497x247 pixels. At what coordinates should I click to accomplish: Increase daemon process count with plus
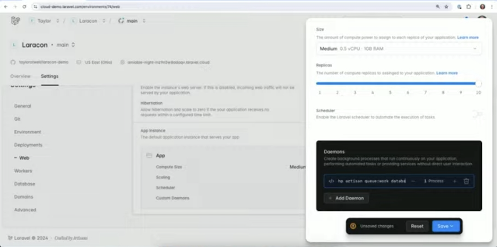[455, 181]
